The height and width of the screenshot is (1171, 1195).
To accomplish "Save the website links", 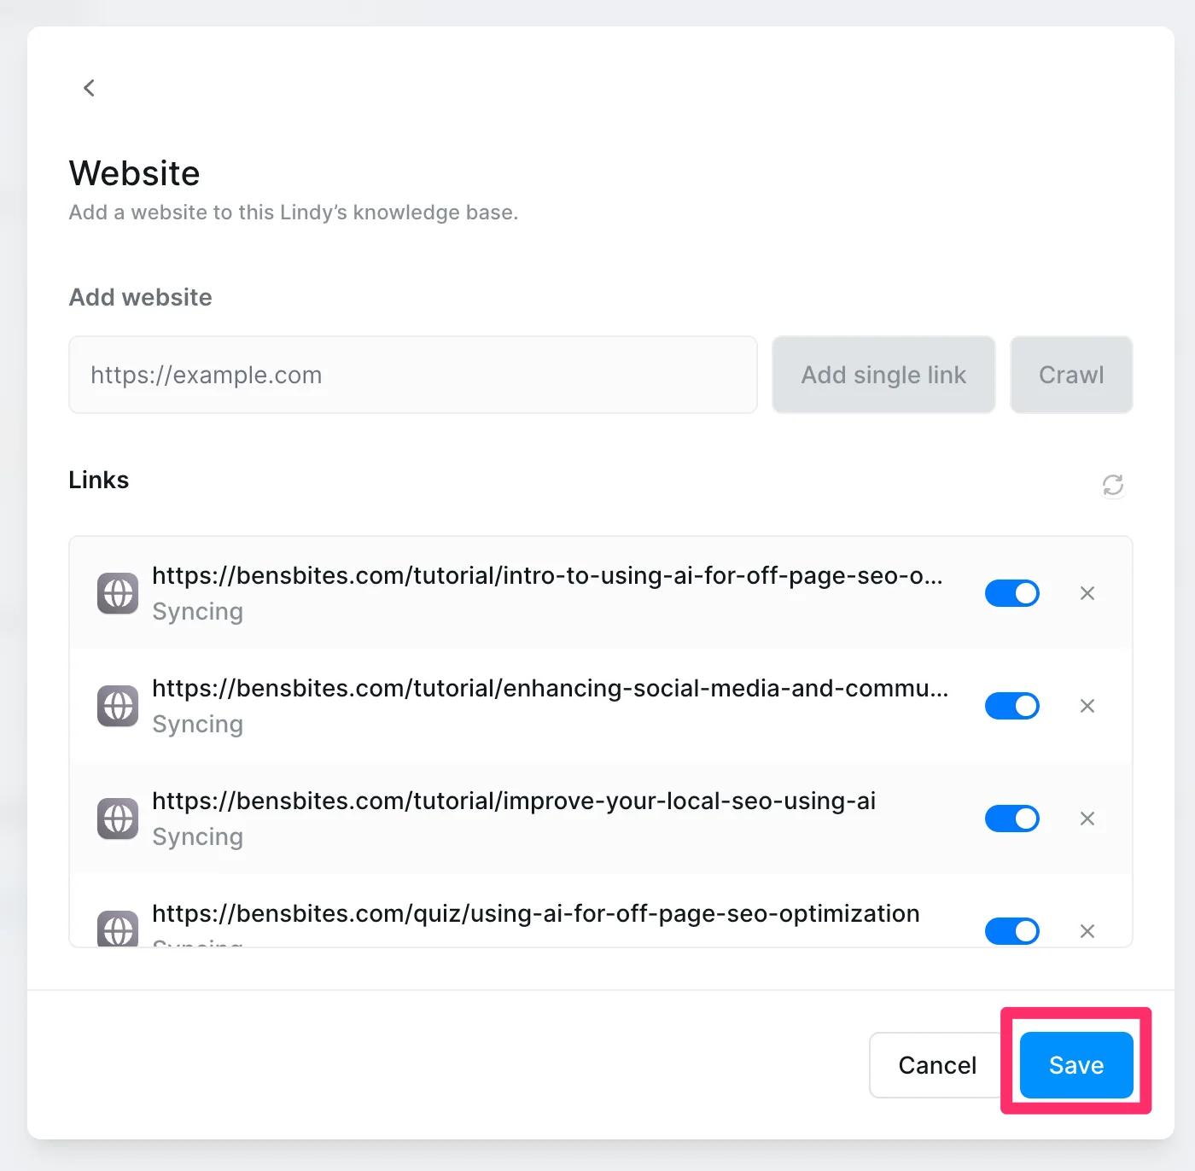I will click(1076, 1065).
